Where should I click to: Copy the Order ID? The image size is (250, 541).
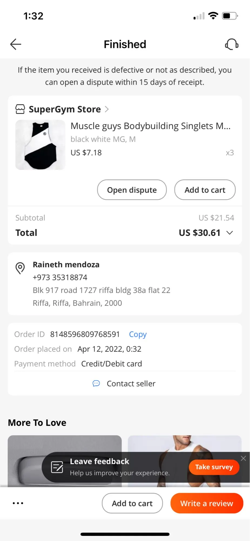tap(138, 334)
